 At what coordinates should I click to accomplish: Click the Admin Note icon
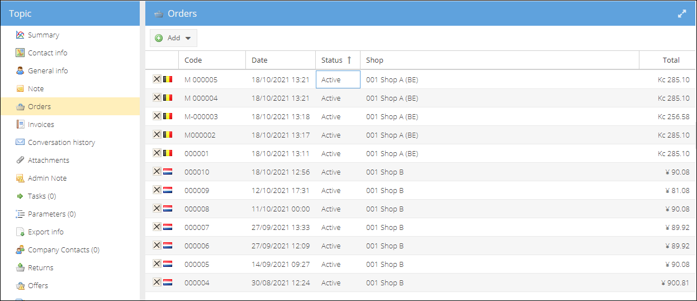(20, 178)
